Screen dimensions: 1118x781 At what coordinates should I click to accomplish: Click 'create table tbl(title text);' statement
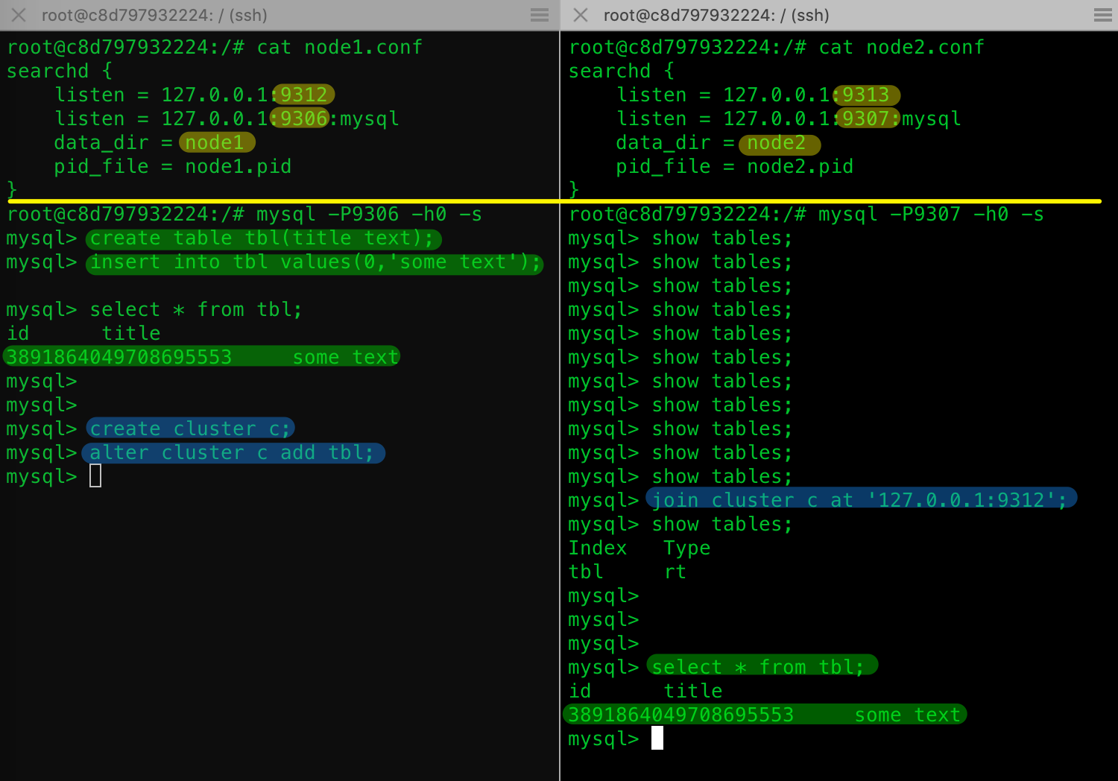[264, 238]
